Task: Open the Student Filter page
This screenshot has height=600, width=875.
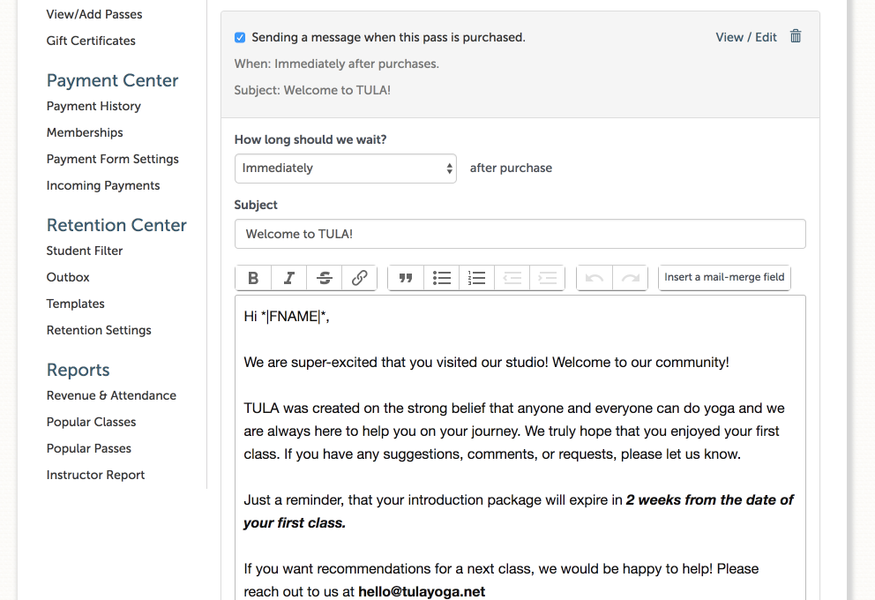Action: 85,251
